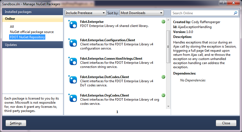
Task: Close the dialog with the red X button
Action: [x=233, y=2]
